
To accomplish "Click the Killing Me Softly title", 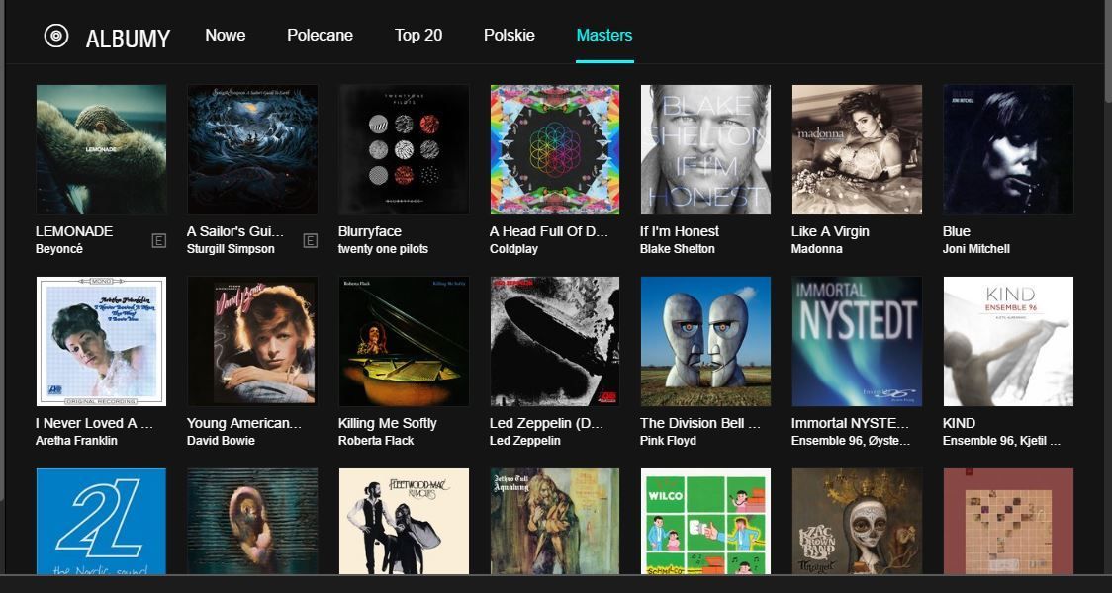I will tap(387, 424).
